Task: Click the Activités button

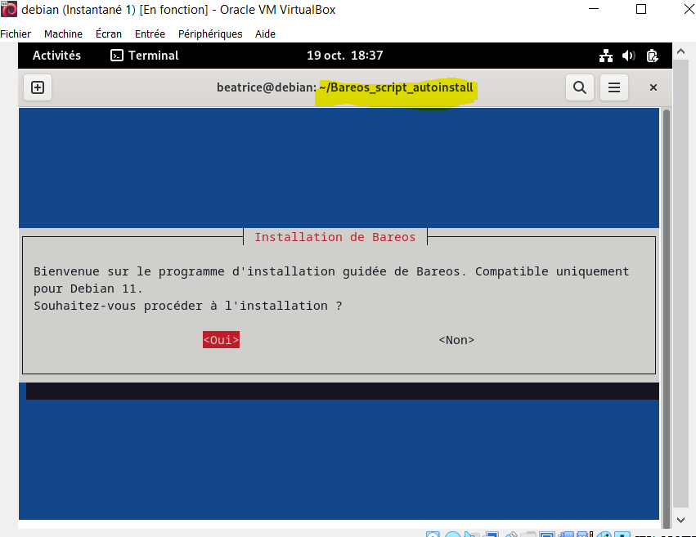Action: click(56, 56)
